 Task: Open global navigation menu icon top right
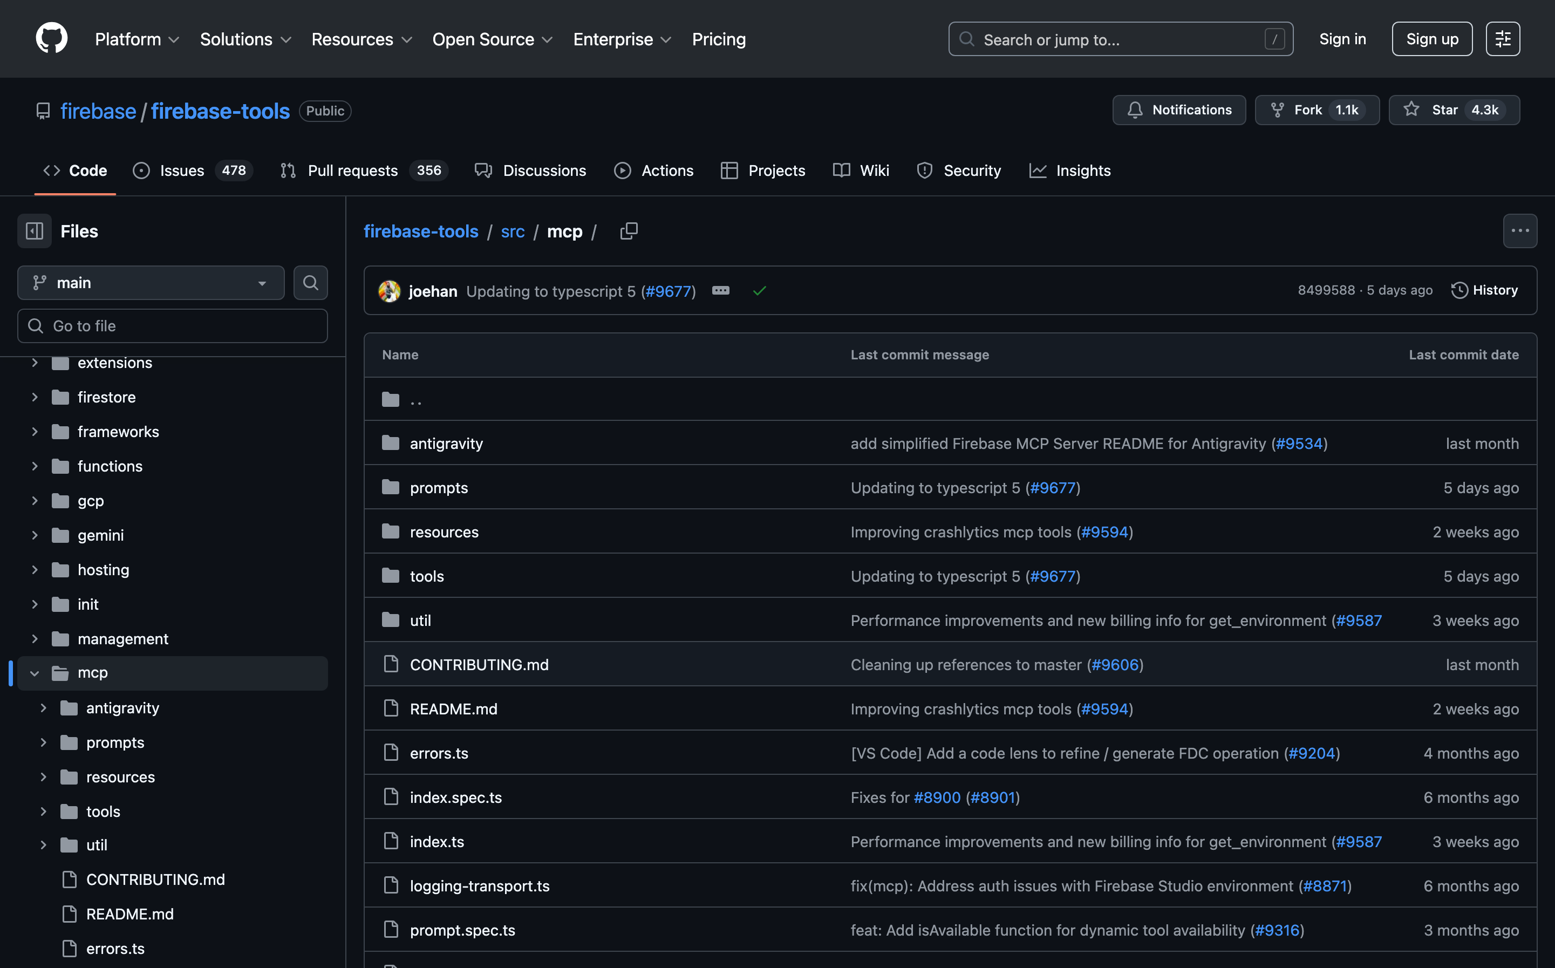coord(1502,39)
